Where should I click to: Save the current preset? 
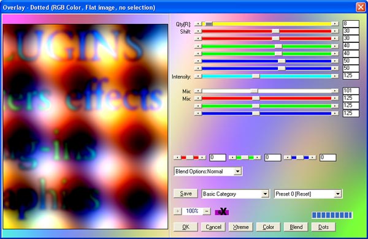[186, 194]
